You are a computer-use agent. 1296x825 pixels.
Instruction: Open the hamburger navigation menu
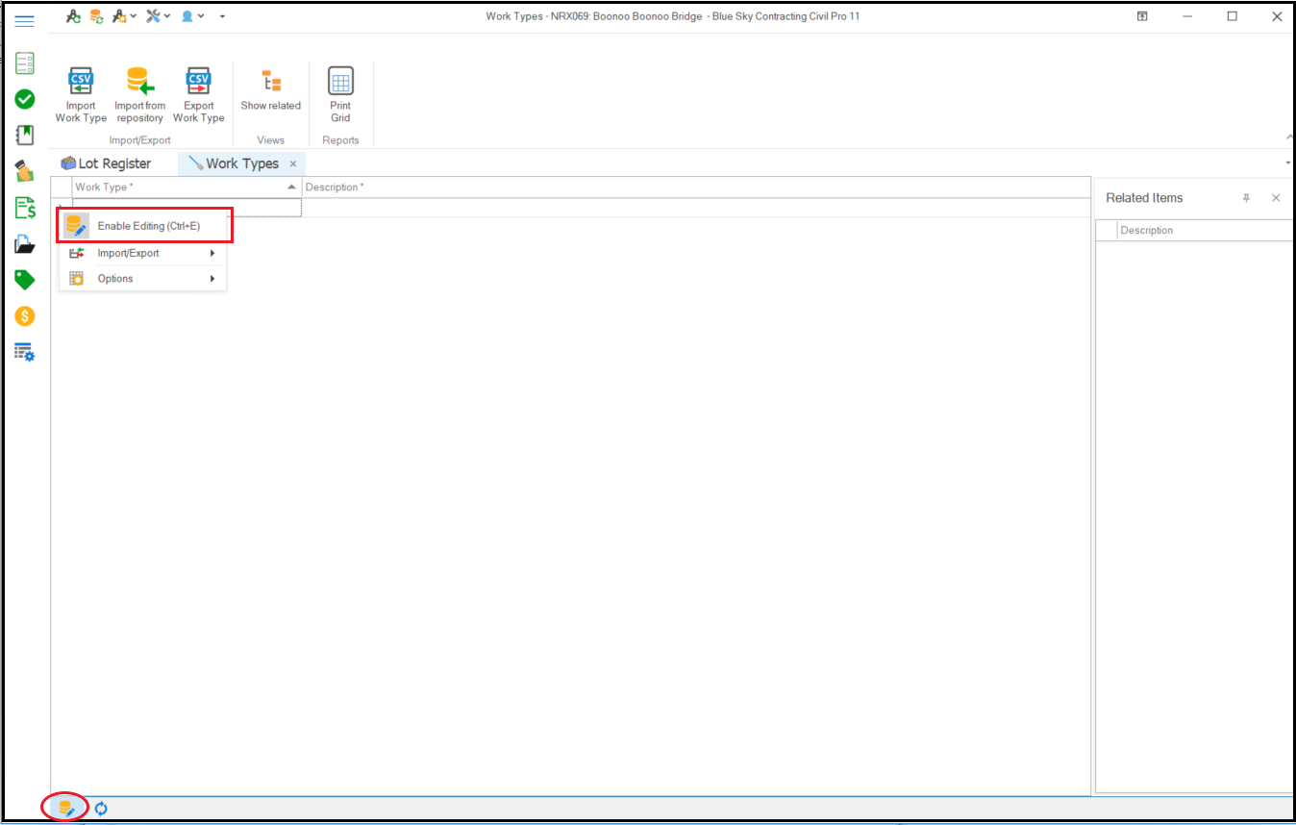click(25, 21)
